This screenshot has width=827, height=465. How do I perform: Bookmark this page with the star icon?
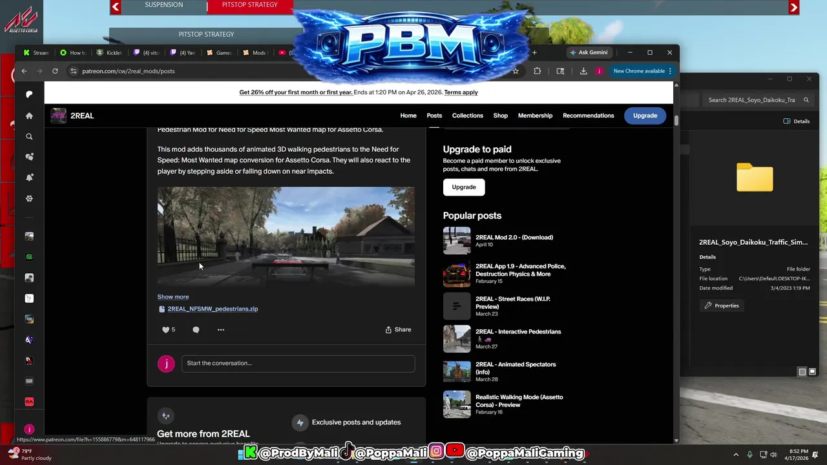coord(516,71)
